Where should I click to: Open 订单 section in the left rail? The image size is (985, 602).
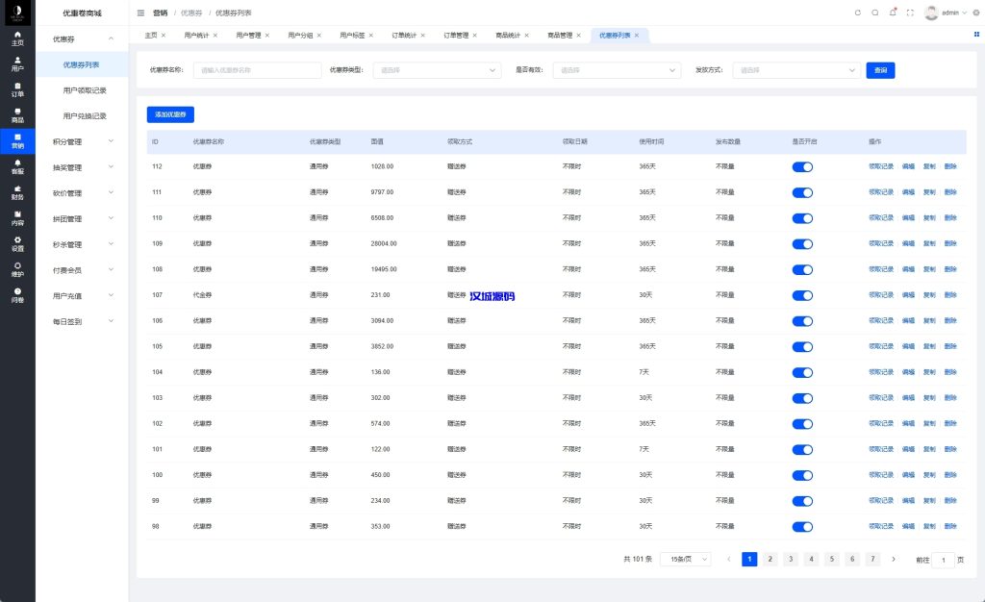pyautogui.click(x=17, y=89)
